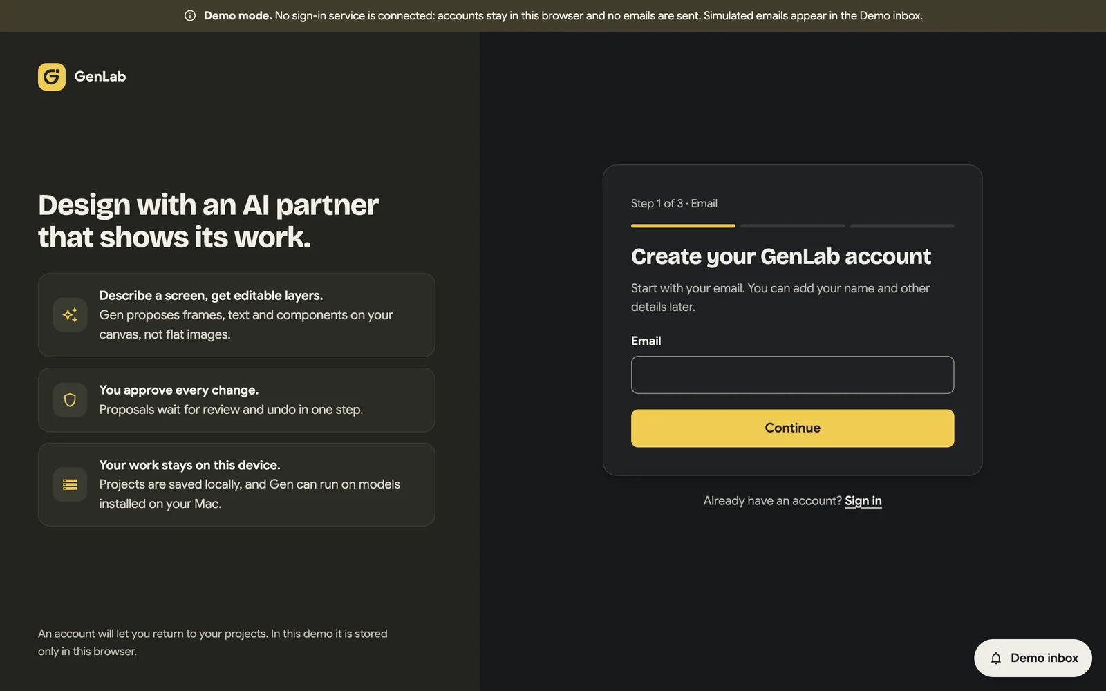Focus the Email input field
The width and height of the screenshot is (1106, 691).
point(792,375)
